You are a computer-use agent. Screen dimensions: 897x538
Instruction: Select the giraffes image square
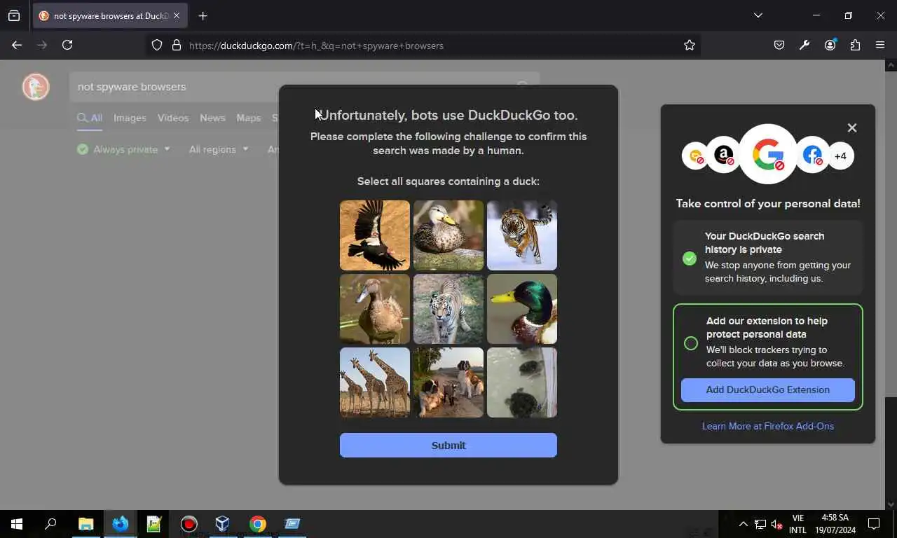pyautogui.click(x=375, y=382)
